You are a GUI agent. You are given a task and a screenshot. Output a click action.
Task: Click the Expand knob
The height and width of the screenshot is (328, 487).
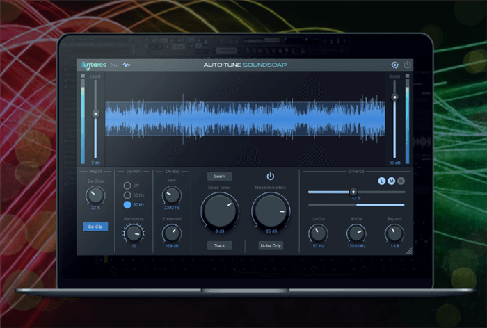click(x=394, y=233)
